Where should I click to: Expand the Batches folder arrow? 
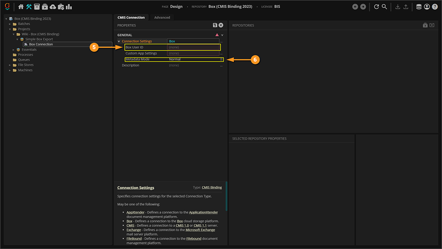10,24
